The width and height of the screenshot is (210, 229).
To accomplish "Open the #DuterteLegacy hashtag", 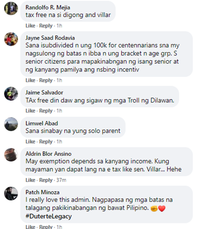I will (48, 216).
